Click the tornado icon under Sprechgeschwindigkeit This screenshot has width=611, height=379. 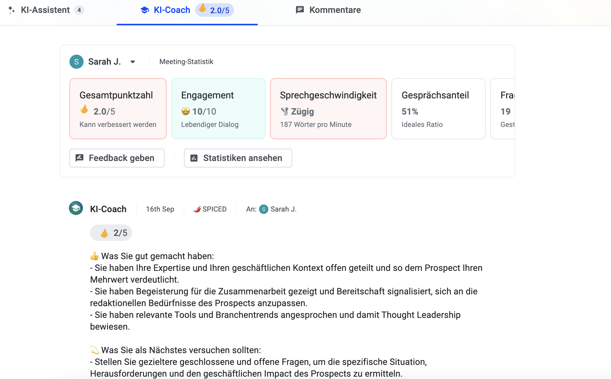click(284, 111)
